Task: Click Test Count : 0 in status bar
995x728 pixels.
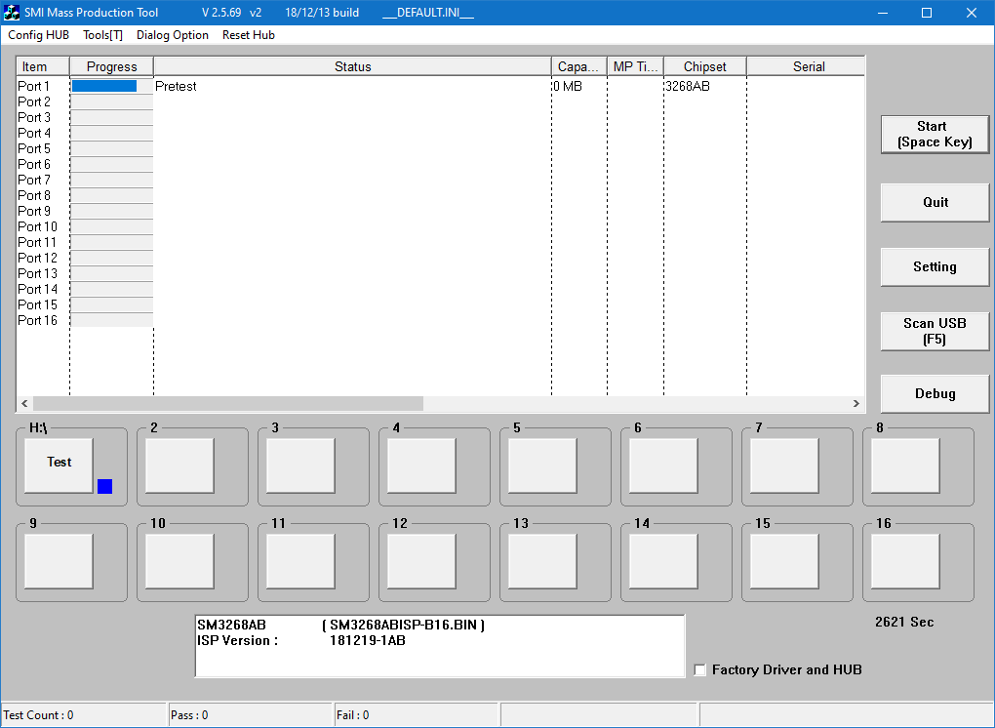Action: 38,715
